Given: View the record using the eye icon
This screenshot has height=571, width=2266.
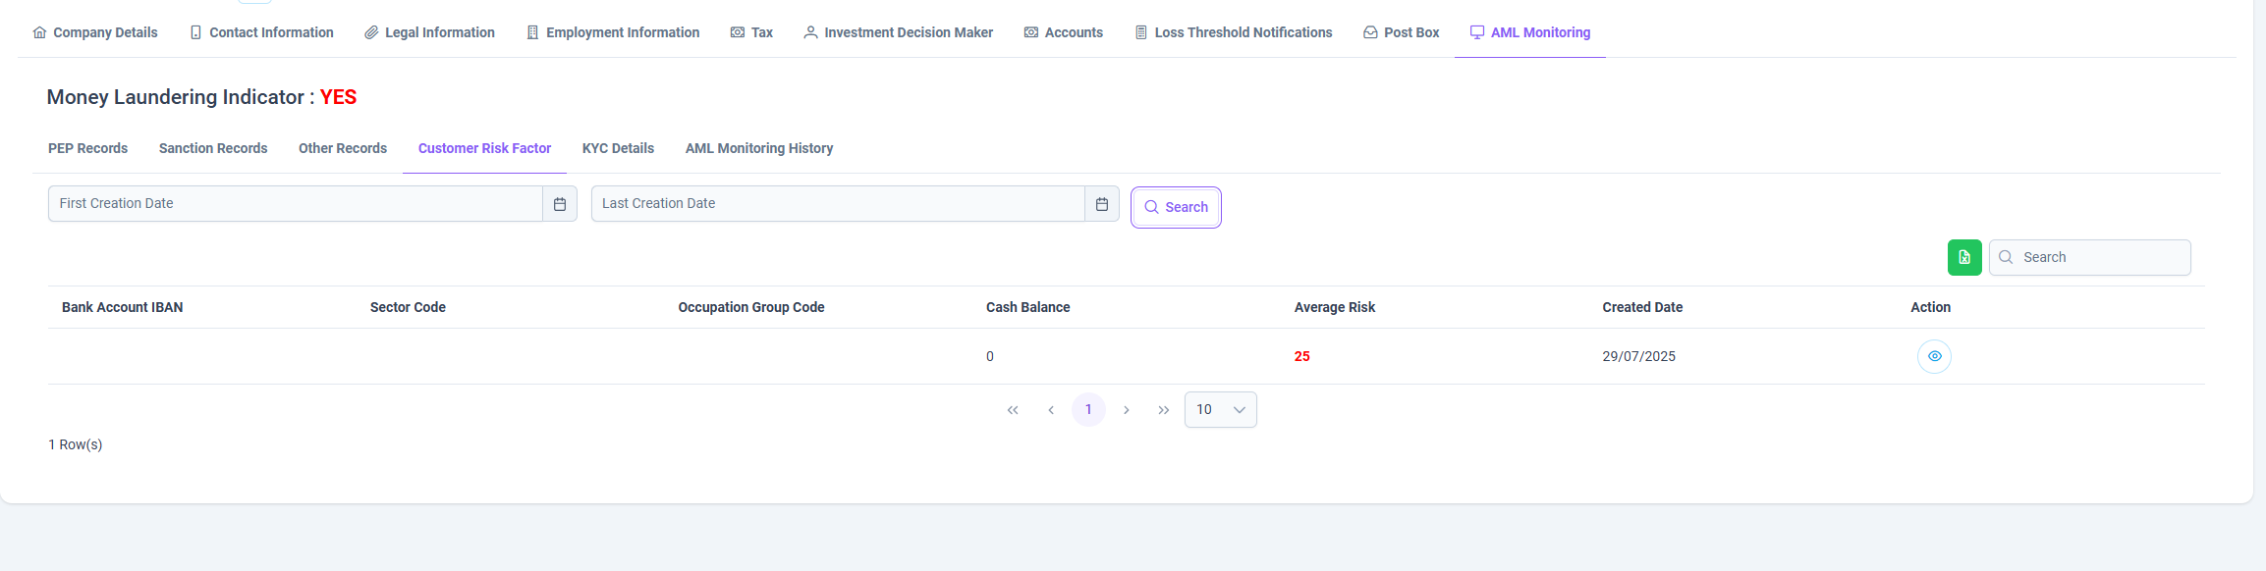Looking at the screenshot, I should click(1934, 356).
